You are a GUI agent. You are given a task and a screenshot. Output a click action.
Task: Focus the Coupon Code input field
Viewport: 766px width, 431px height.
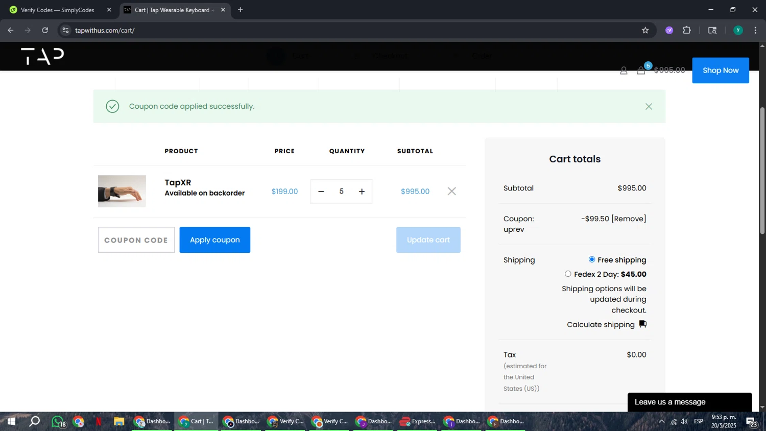(x=136, y=240)
